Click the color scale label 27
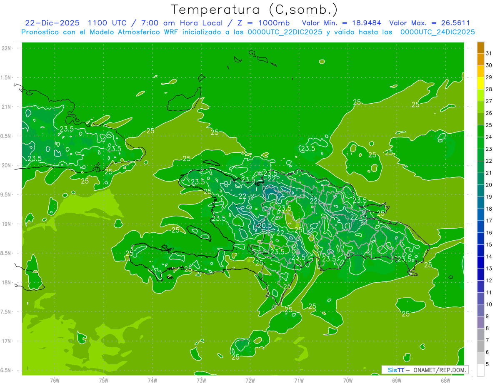 click(x=489, y=101)
